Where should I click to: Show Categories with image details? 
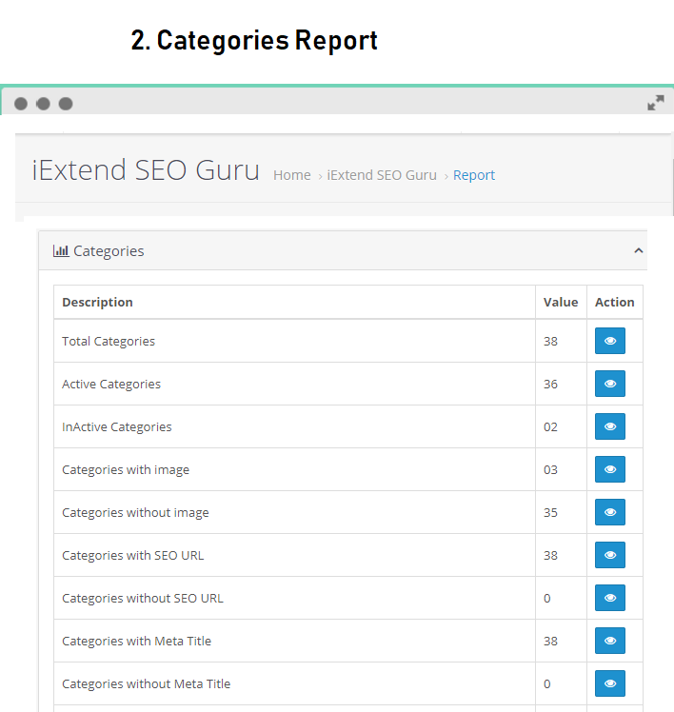609,469
